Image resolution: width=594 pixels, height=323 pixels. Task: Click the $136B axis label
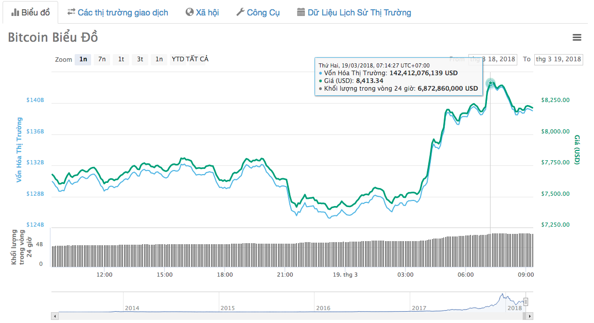[x=35, y=131]
